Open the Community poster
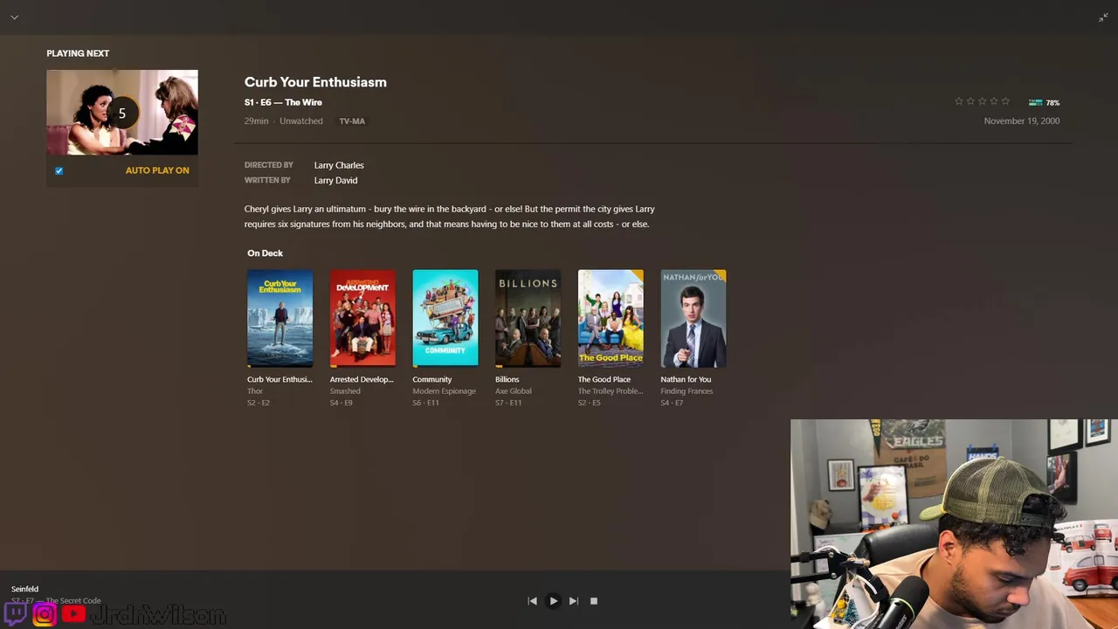Screen dimensions: 1118x629 [x=445, y=318]
